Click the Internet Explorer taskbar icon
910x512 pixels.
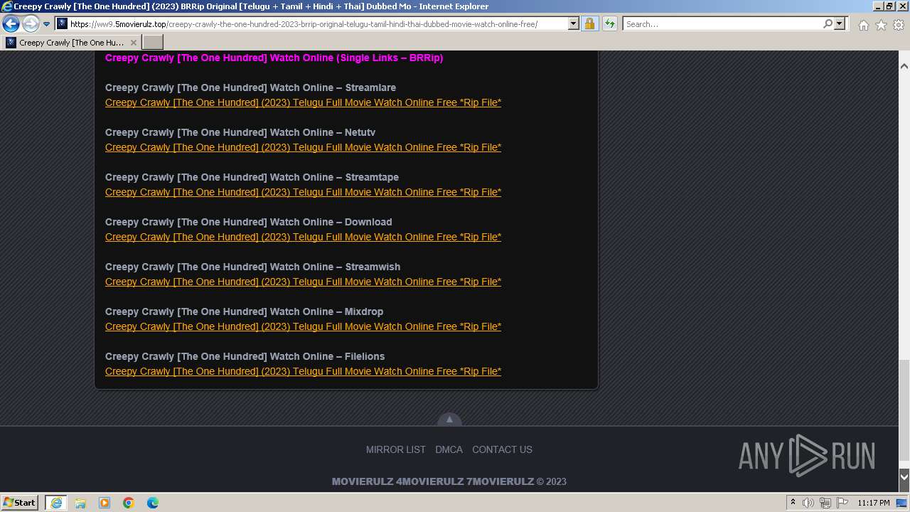tap(55, 503)
